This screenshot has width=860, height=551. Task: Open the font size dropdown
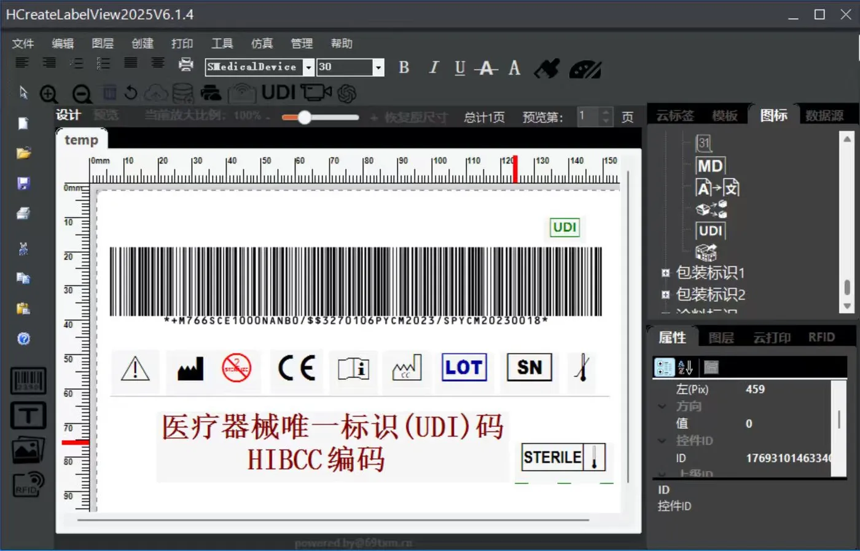pos(378,67)
